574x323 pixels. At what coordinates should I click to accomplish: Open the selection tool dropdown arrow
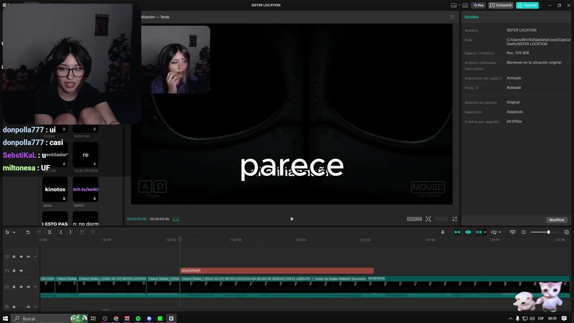[14, 232]
